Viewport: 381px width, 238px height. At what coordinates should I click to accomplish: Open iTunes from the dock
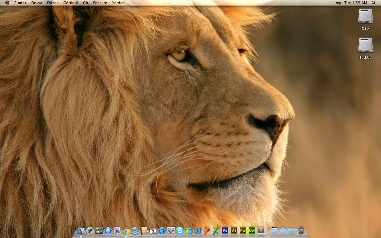tap(162, 231)
